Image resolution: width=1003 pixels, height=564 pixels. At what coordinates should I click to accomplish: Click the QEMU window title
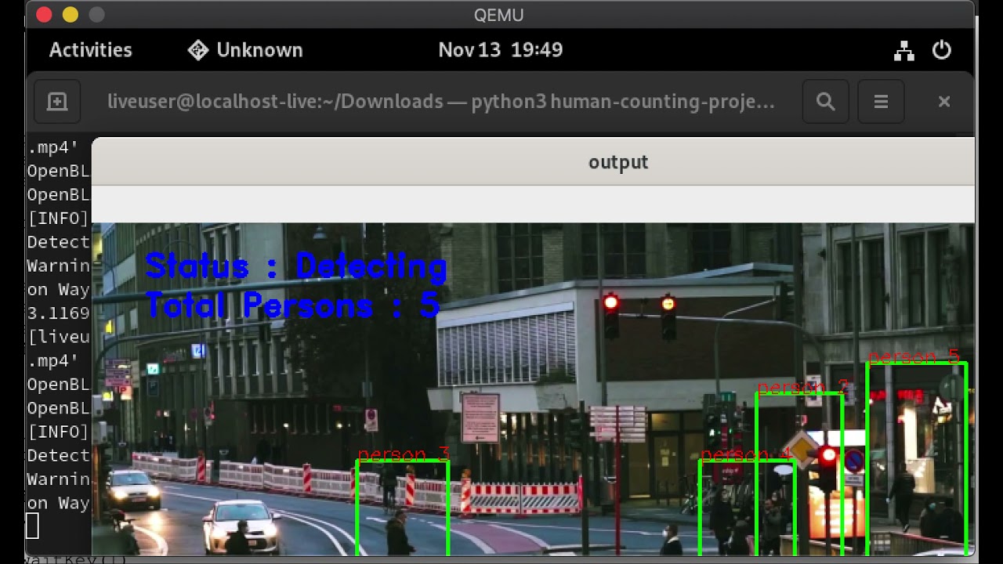point(499,15)
